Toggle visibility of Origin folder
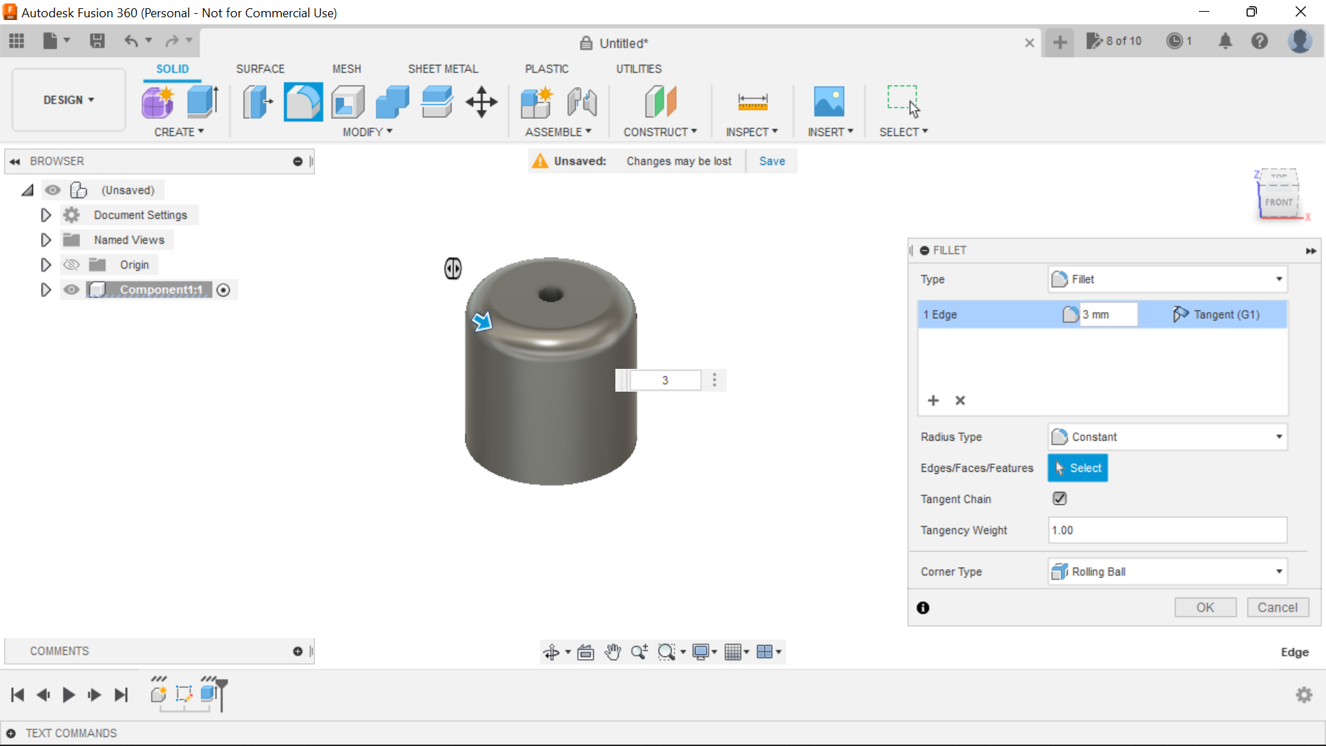The height and width of the screenshot is (746, 1326). tap(71, 264)
